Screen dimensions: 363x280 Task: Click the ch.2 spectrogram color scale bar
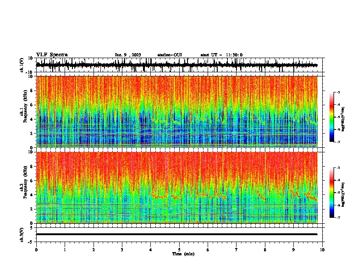(331, 193)
